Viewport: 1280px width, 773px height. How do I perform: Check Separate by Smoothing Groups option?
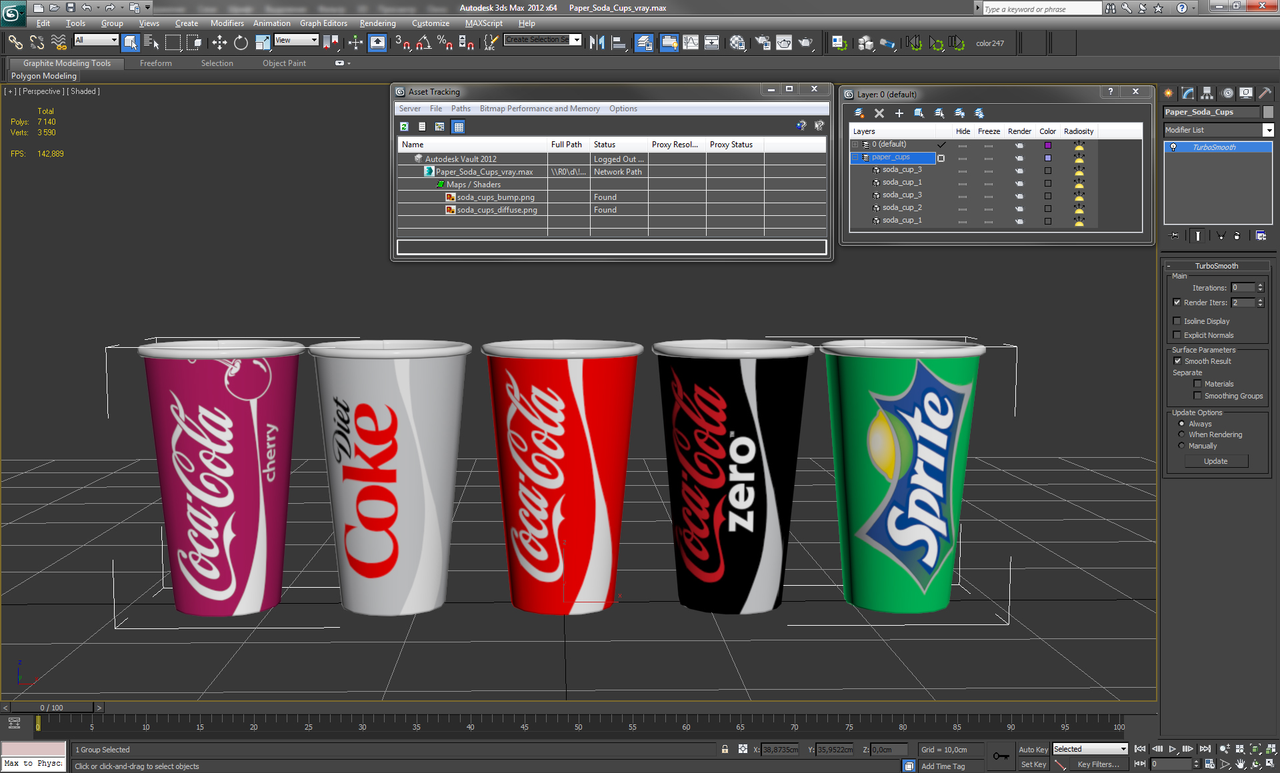(1197, 396)
